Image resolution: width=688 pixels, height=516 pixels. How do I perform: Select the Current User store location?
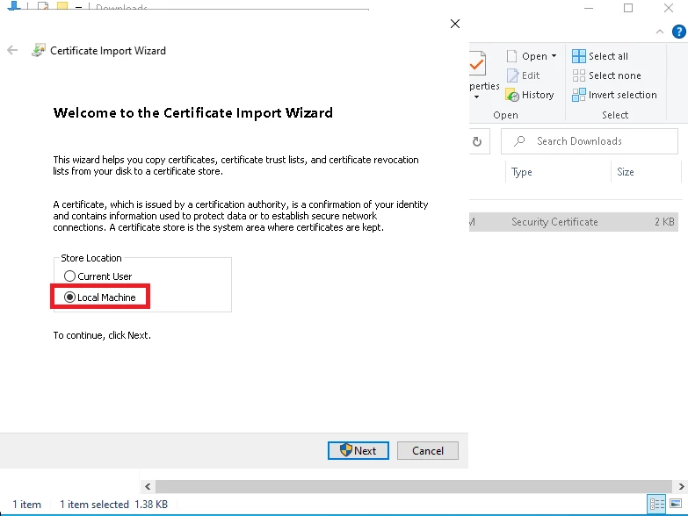pyautogui.click(x=69, y=276)
